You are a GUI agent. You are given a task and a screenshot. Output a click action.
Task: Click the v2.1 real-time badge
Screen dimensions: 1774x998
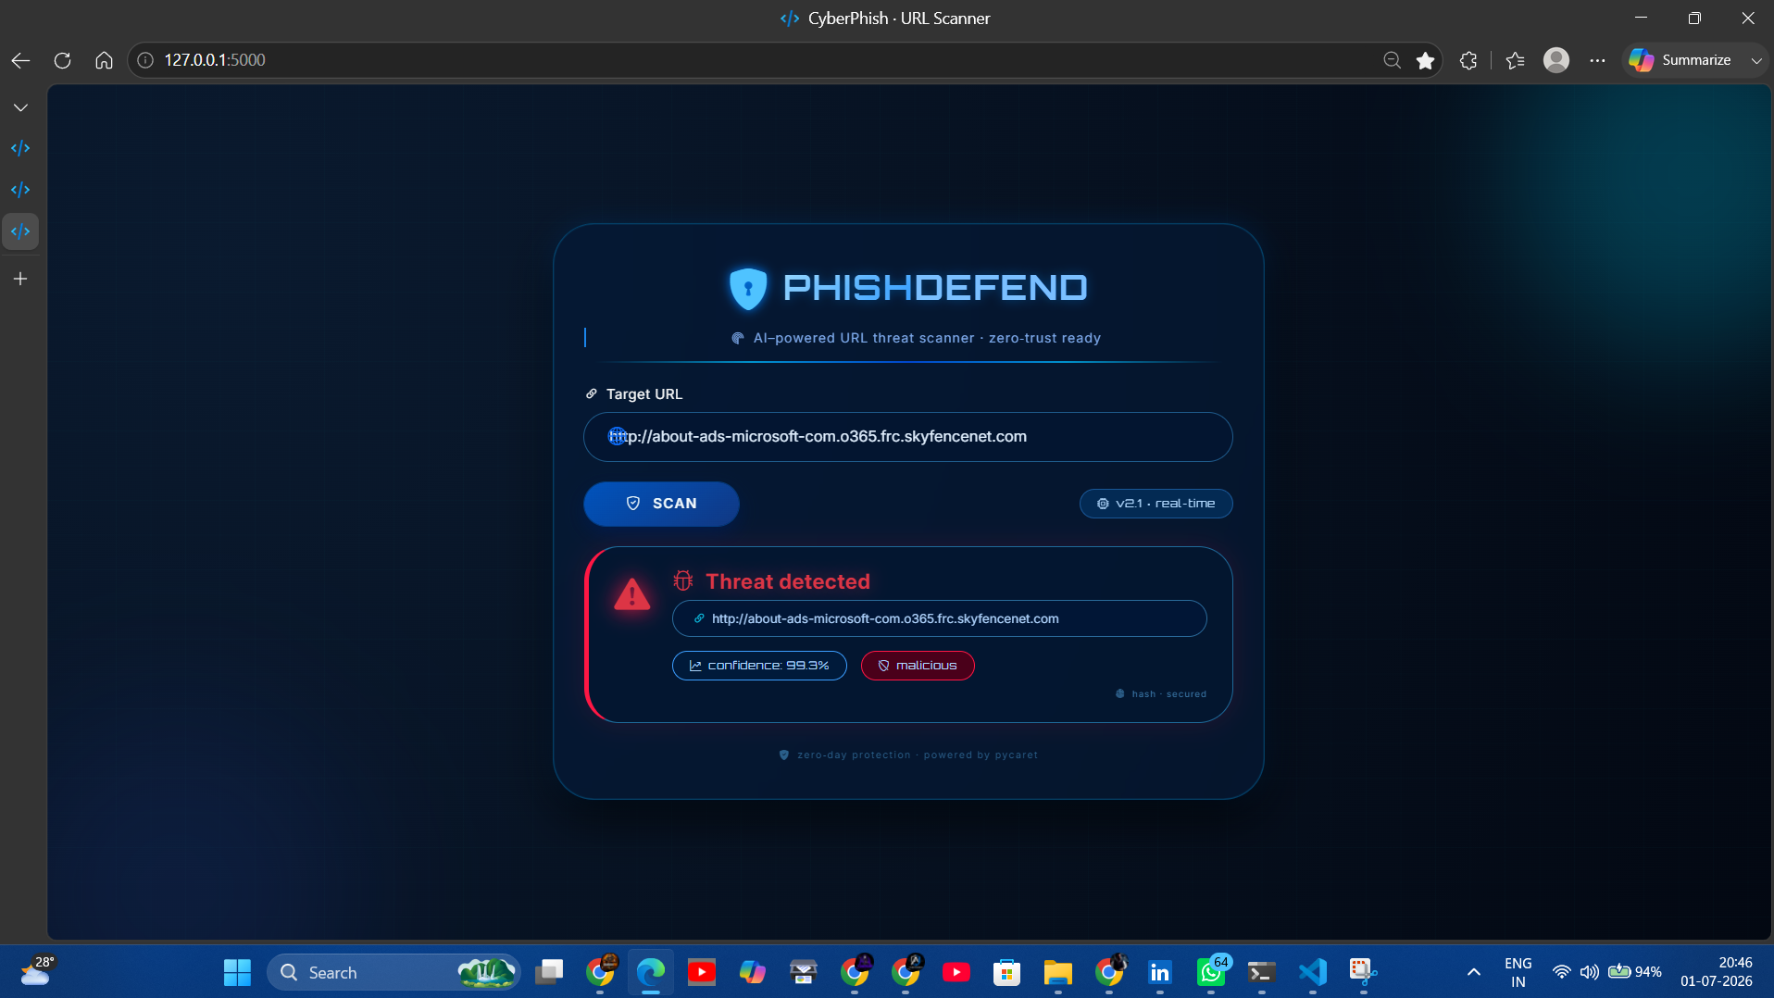coord(1156,504)
